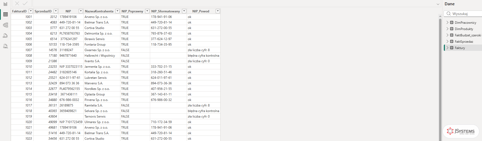Viewport: 482px width, 141px height.
Task: Cancel formula with the X icon
Action: coord(17,3)
